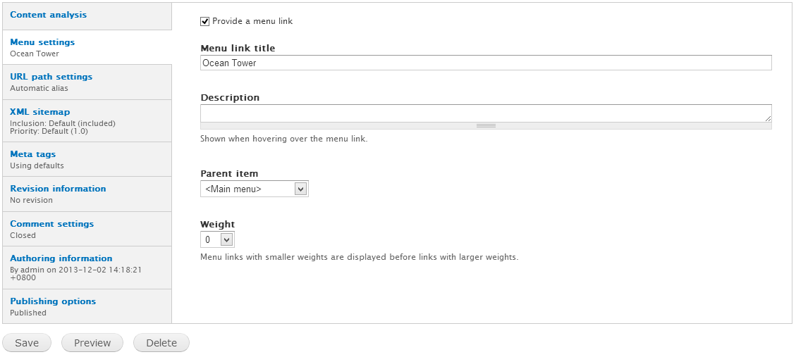The width and height of the screenshot is (796, 357).
Task: Open the XML sitemap tab
Action: (x=40, y=112)
